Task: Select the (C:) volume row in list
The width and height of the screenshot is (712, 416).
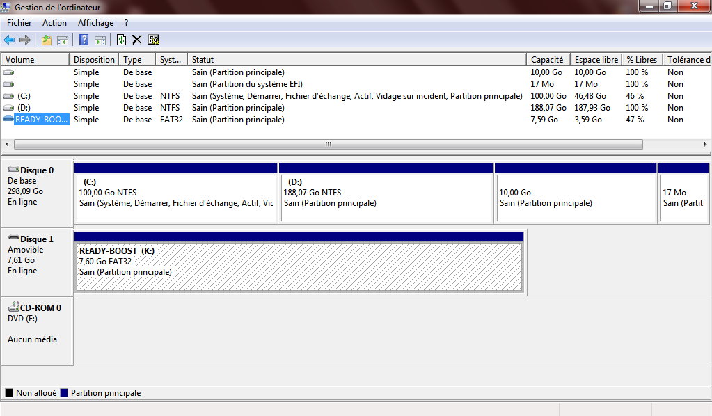Action: point(24,96)
